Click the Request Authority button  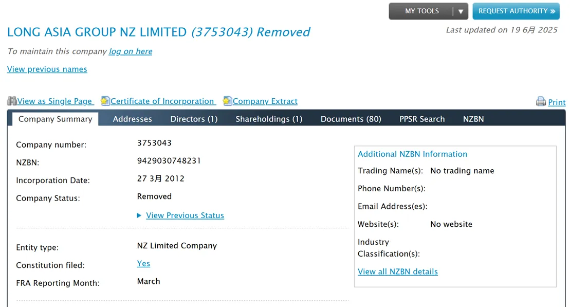pyautogui.click(x=516, y=11)
